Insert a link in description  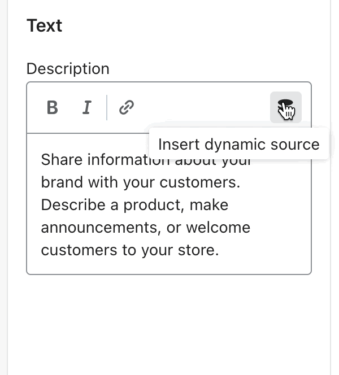point(127,107)
